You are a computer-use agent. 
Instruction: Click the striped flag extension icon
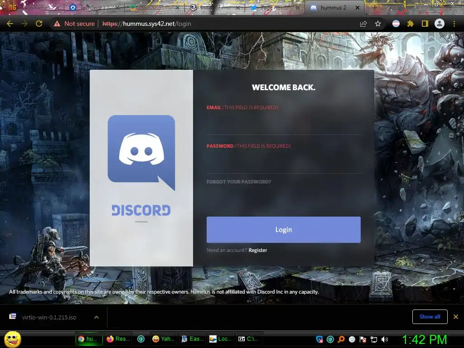tap(396, 24)
